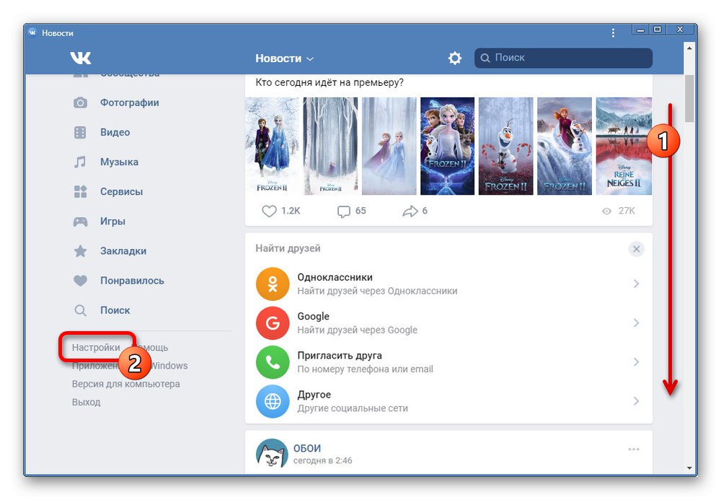
Task: Open the Reine des Neiges II poster
Action: [624, 146]
